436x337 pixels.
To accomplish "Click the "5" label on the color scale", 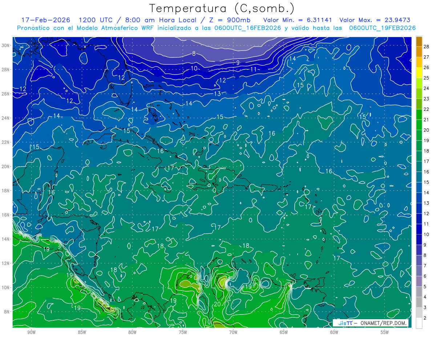I will click(425, 287).
